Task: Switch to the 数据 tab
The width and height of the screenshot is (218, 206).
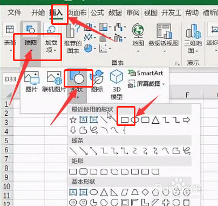Action: tap(115, 12)
